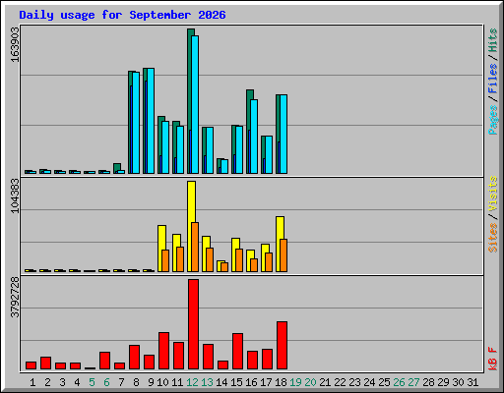The width and height of the screenshot is (504, 393).
Task: Click green weekend day label 5
Action: (x=92, y=382)
